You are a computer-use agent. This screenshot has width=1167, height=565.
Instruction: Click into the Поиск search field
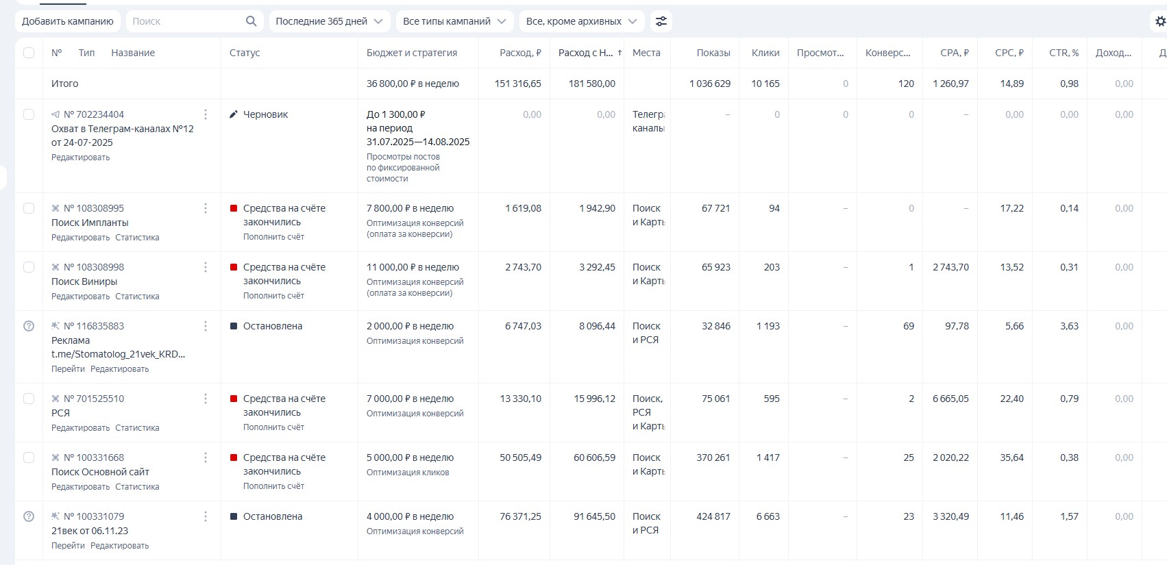pos(185,21)
